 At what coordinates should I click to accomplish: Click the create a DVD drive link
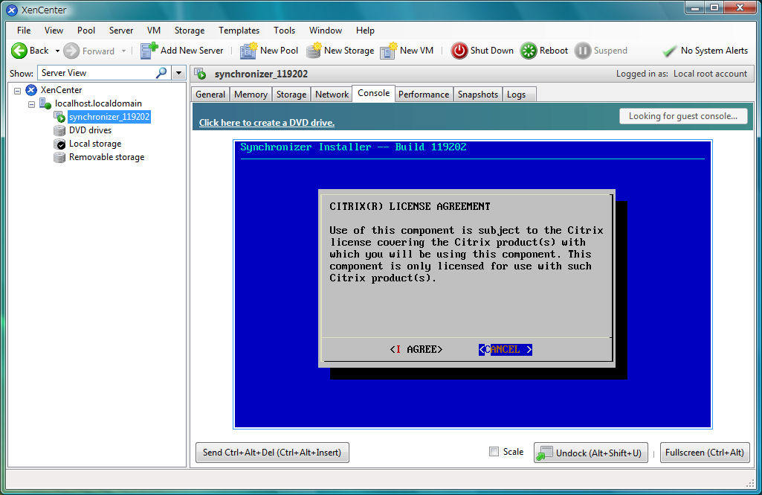[x=267, y=123]
